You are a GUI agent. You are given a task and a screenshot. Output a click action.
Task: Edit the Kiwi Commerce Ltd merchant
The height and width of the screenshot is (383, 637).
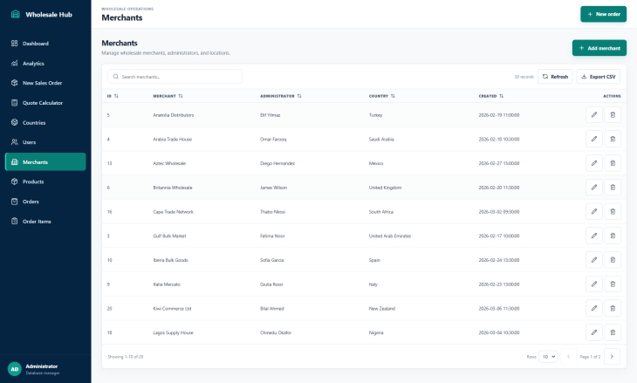(594, 308)
